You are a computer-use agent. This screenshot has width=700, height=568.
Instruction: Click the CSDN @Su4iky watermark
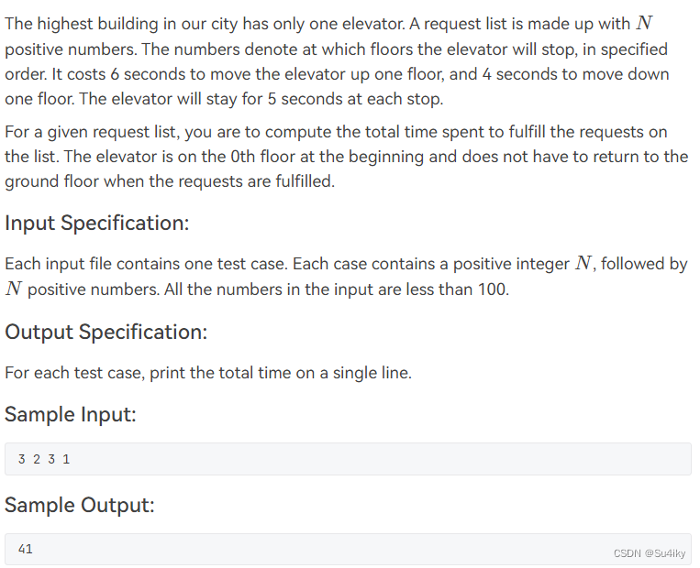pos(650,553)
